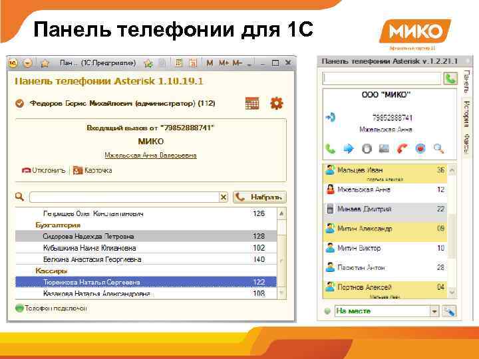The image size is (479, 359).
Task: Click the wrench settings icon beside status dropdown
Action: (449, 311)
